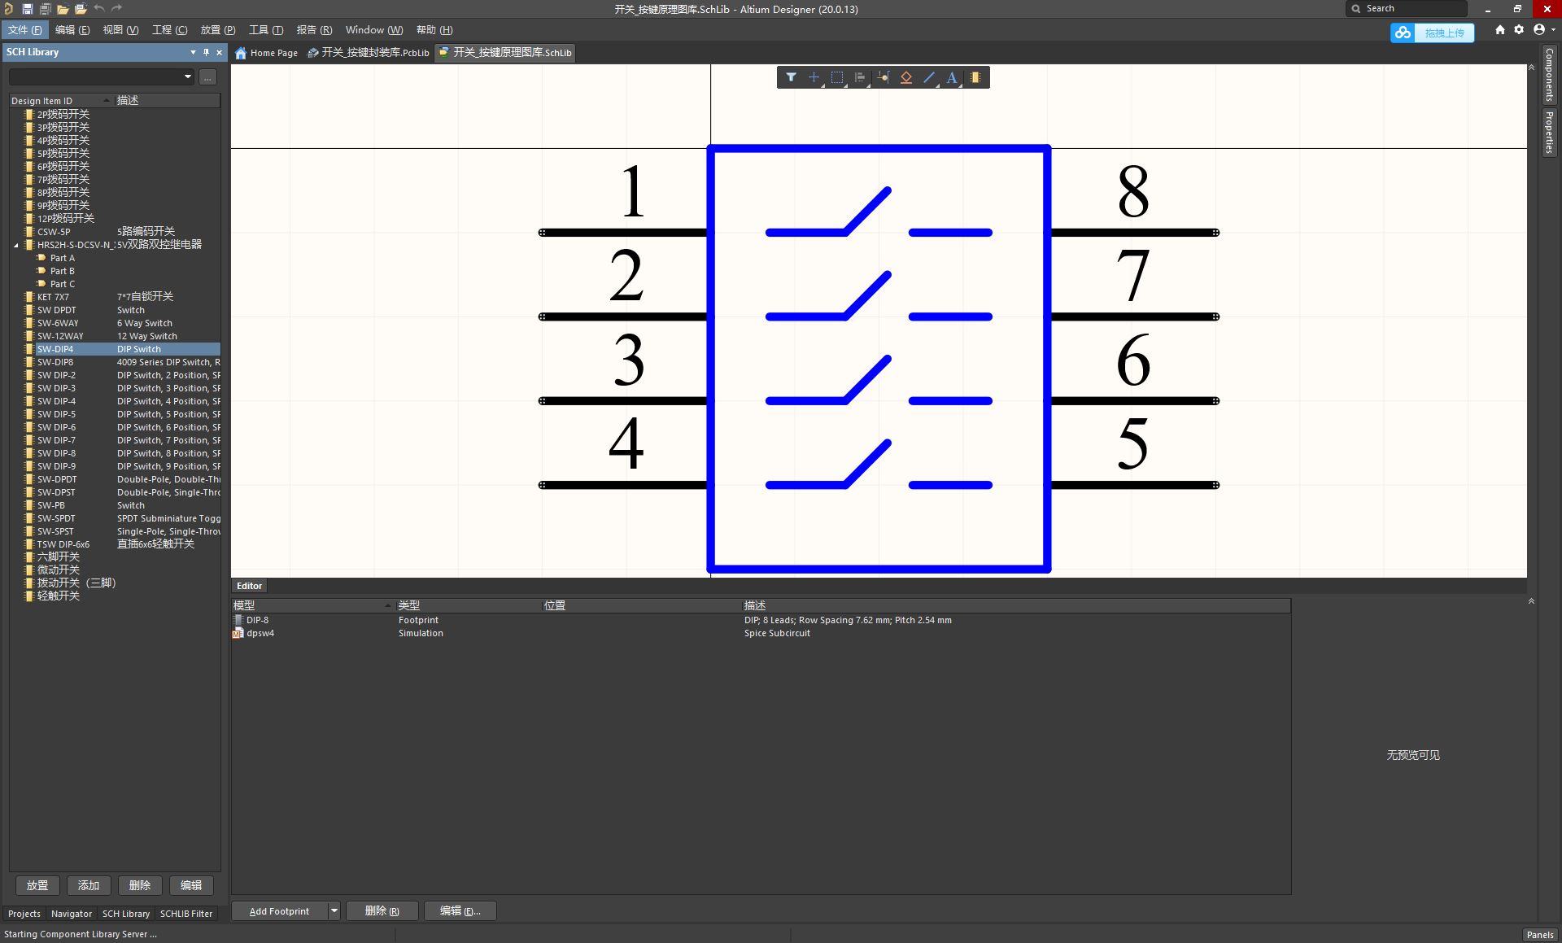Open the Align objects tool

pos(860,77)
